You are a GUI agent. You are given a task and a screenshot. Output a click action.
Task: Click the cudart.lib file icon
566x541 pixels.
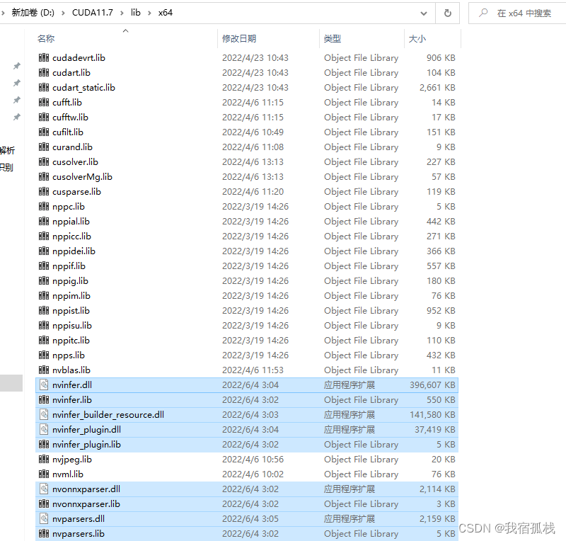44,72
